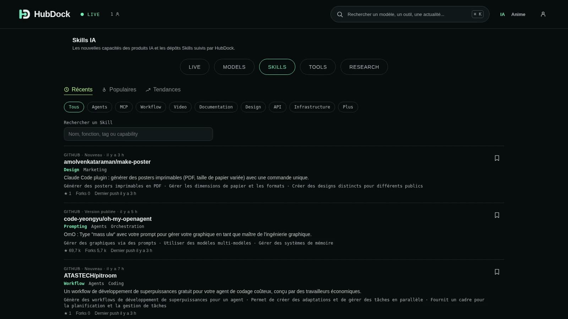The image size is (568, 319).
Task: Filter skills by MCP
Action: click(124, 107)
